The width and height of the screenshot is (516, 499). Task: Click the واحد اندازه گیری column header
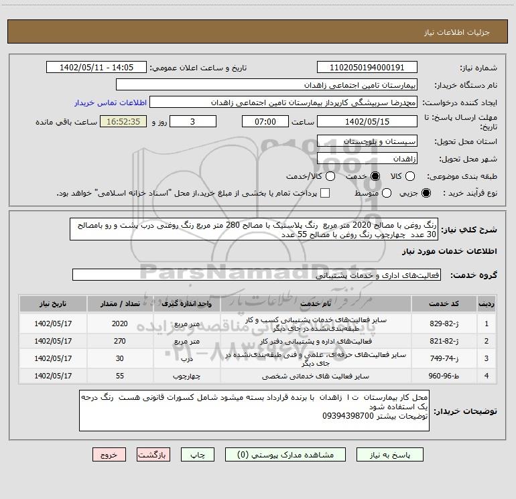point(187,303)
